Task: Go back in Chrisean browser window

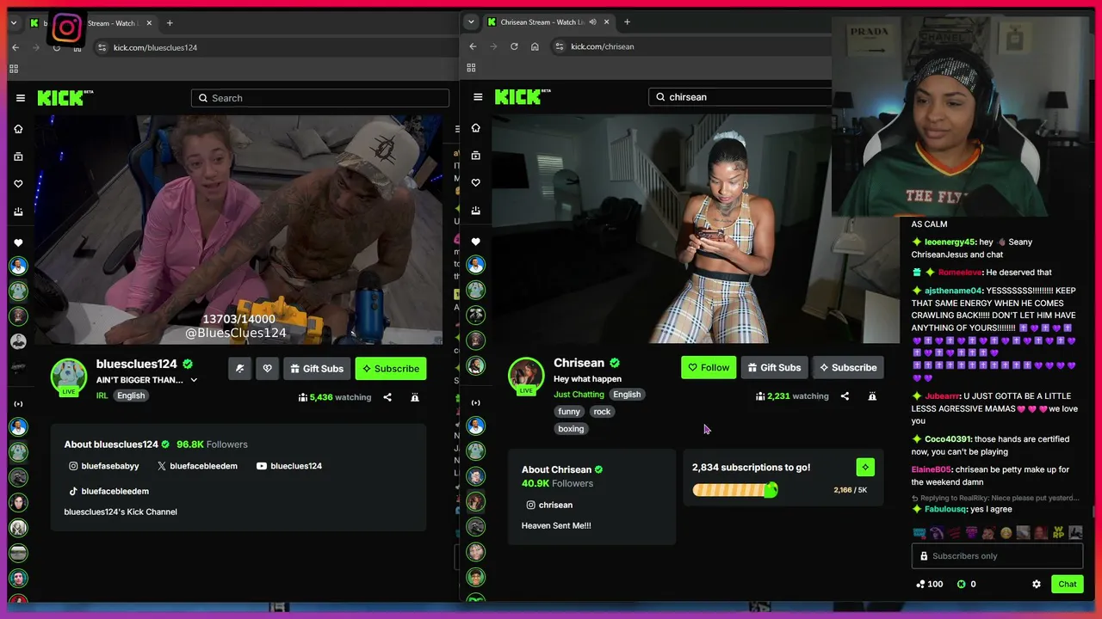Action: coord(473,46)
